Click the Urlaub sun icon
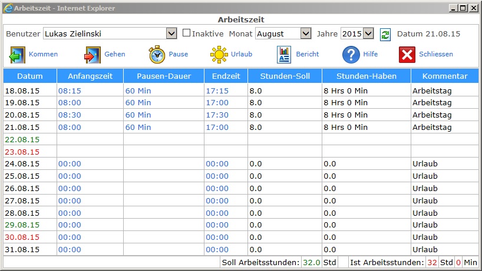 219,55
